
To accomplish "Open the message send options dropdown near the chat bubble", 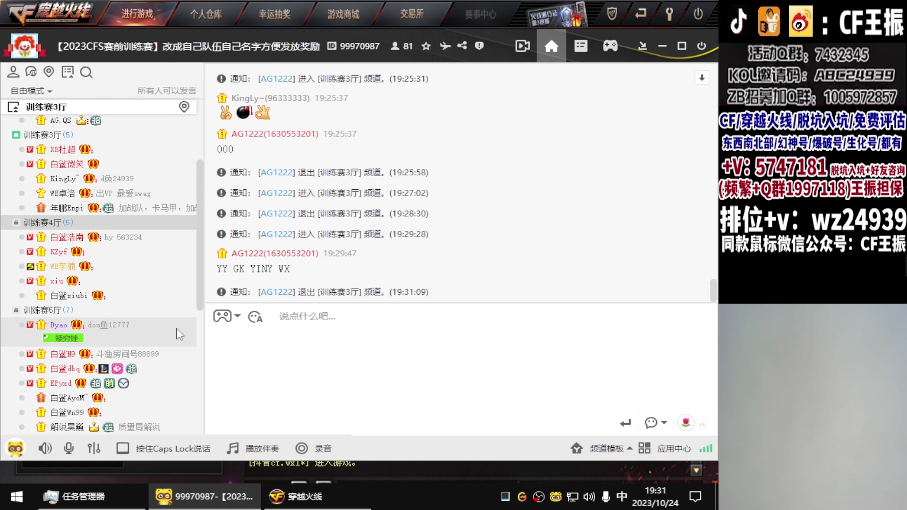I will pos(663,423).
